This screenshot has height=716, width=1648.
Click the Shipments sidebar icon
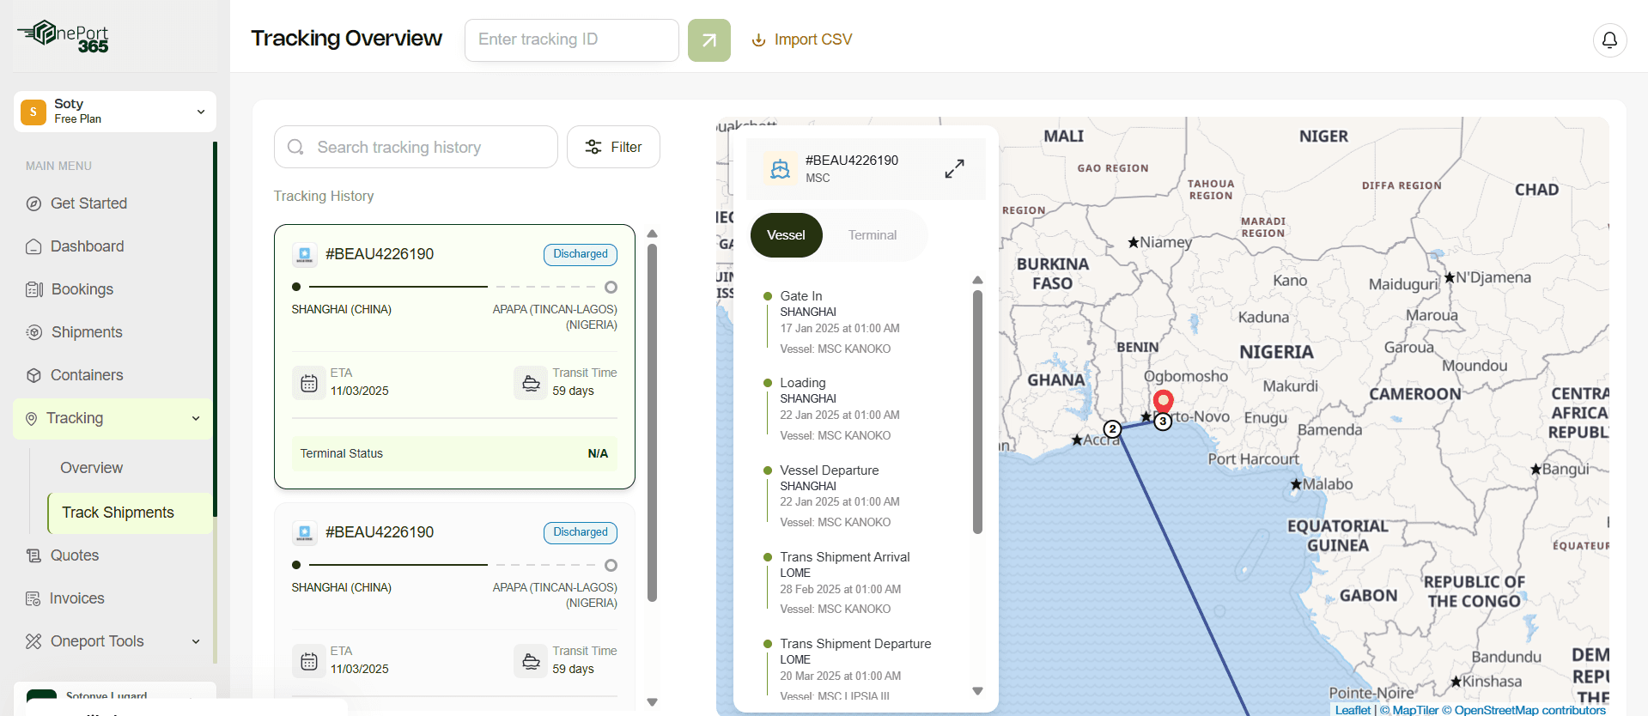tap(34, 332)
